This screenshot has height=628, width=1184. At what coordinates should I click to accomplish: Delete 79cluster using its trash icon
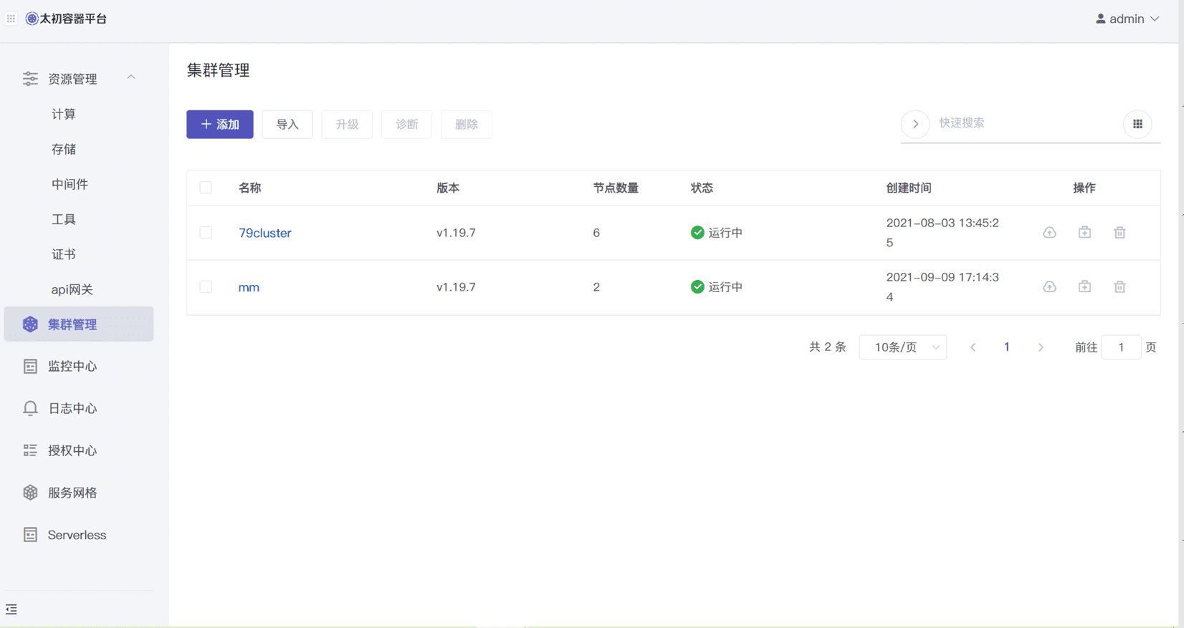[1119, 233]
